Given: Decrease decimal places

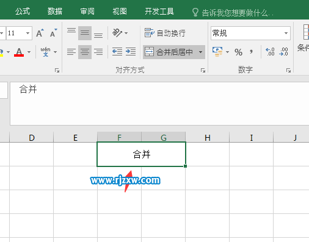Looking at the screenshot, I should 283,52.
